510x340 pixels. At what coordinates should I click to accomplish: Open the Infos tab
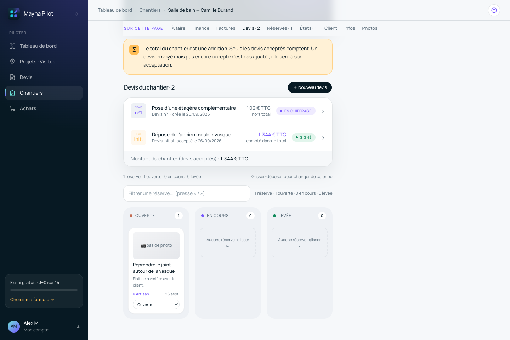coord(350,28)
